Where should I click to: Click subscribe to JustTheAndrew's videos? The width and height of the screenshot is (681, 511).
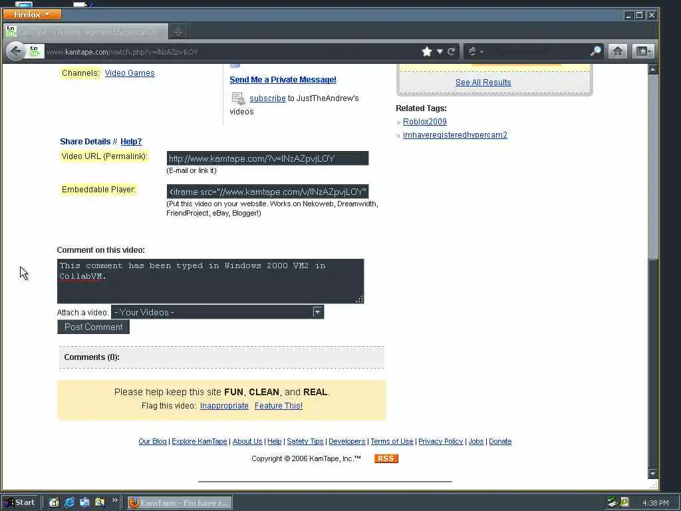click(x=267, y=98)
